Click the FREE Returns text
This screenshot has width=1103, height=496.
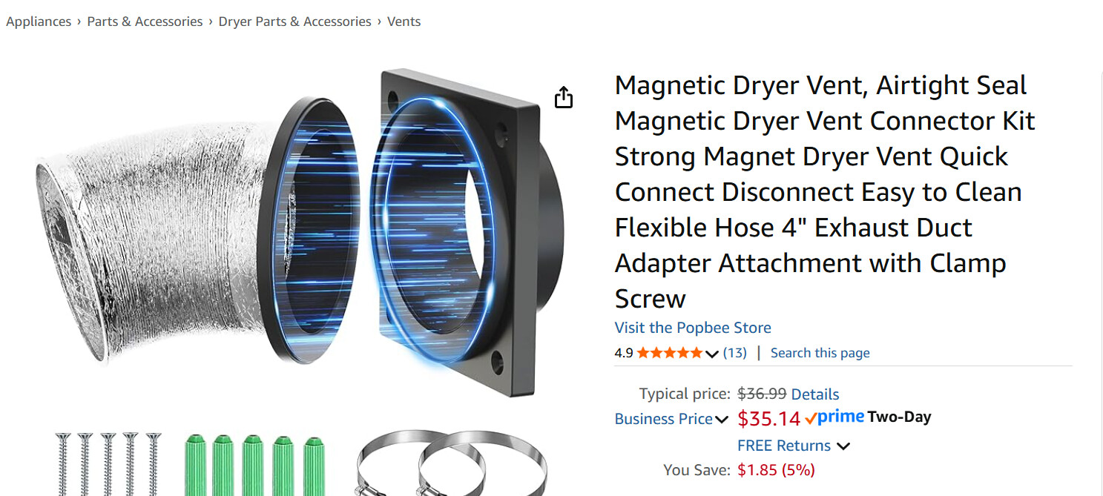coord(784,446)
